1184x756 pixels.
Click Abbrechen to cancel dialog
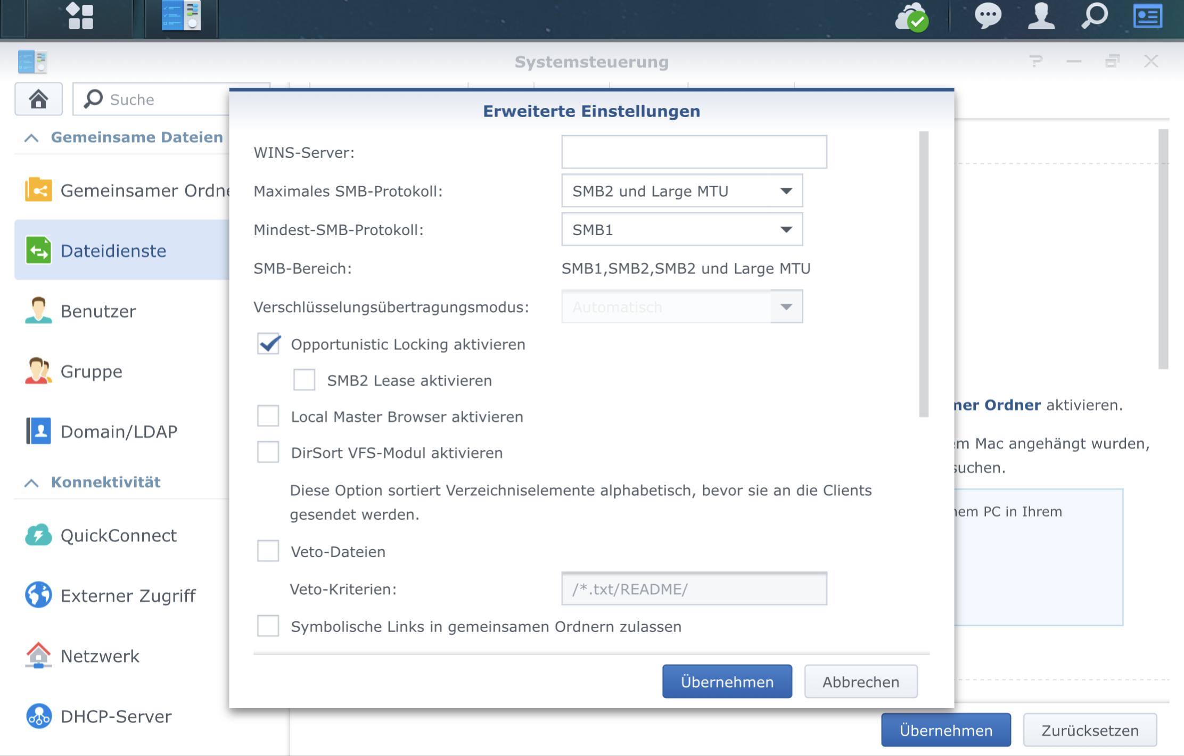pos(860,682)
